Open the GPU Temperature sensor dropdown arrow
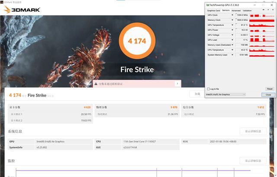277x177 pixels. (x=232, y=25)
